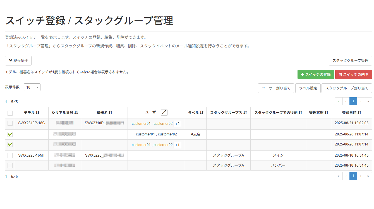
Task: Sort by 管理状態 column
Action: 327,113
